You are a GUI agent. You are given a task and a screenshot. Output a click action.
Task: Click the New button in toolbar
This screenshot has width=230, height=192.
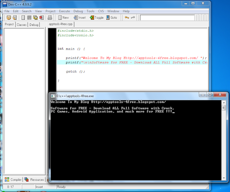click(63, 18)
